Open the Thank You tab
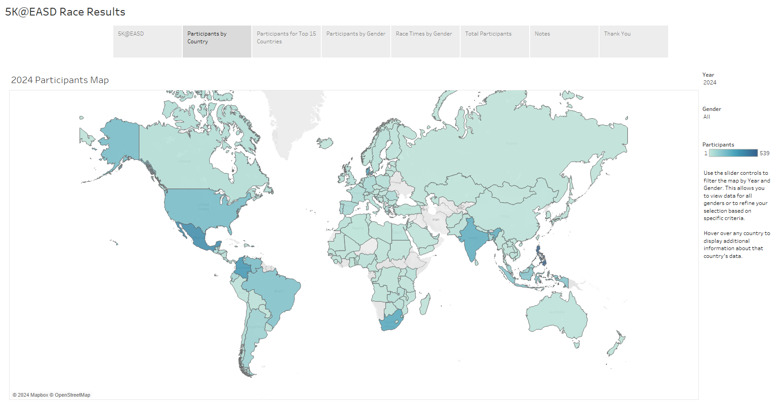781x409 pixels. (633, 41)
